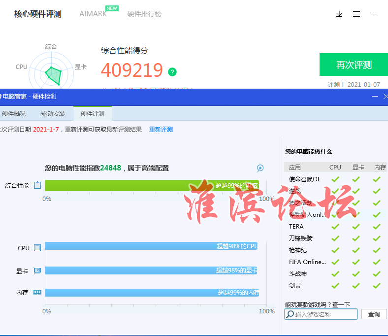Click the CPU chip icon next to CPU bar

click(x=37, y=248)
